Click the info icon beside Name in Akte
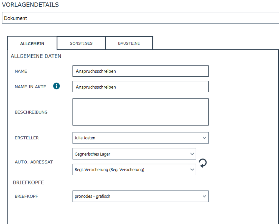Screen dimensions: 279x224 [56, 86]
